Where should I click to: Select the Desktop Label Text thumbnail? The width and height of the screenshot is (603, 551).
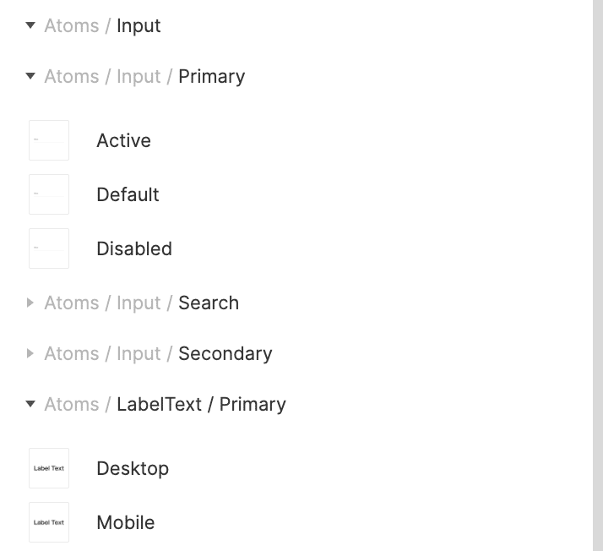point(49,468)
